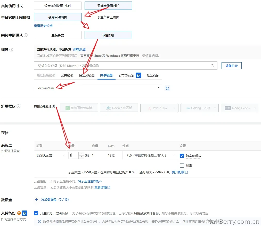Click the refresh image list icon
The height and width of the screenshot is (226, 261).
click(x=167, y=88)
